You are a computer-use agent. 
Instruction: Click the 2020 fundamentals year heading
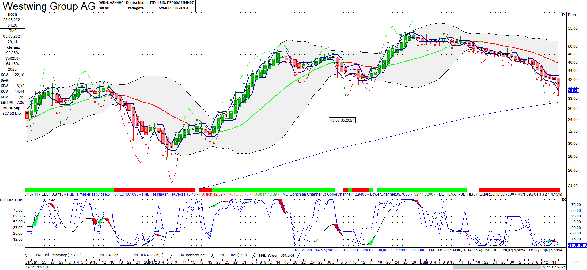pyautogui.click(x=12, y=69)
